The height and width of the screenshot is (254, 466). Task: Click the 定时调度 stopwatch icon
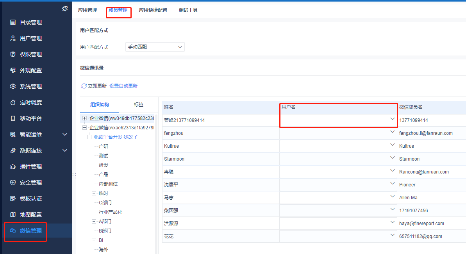[x=13, y=102]
